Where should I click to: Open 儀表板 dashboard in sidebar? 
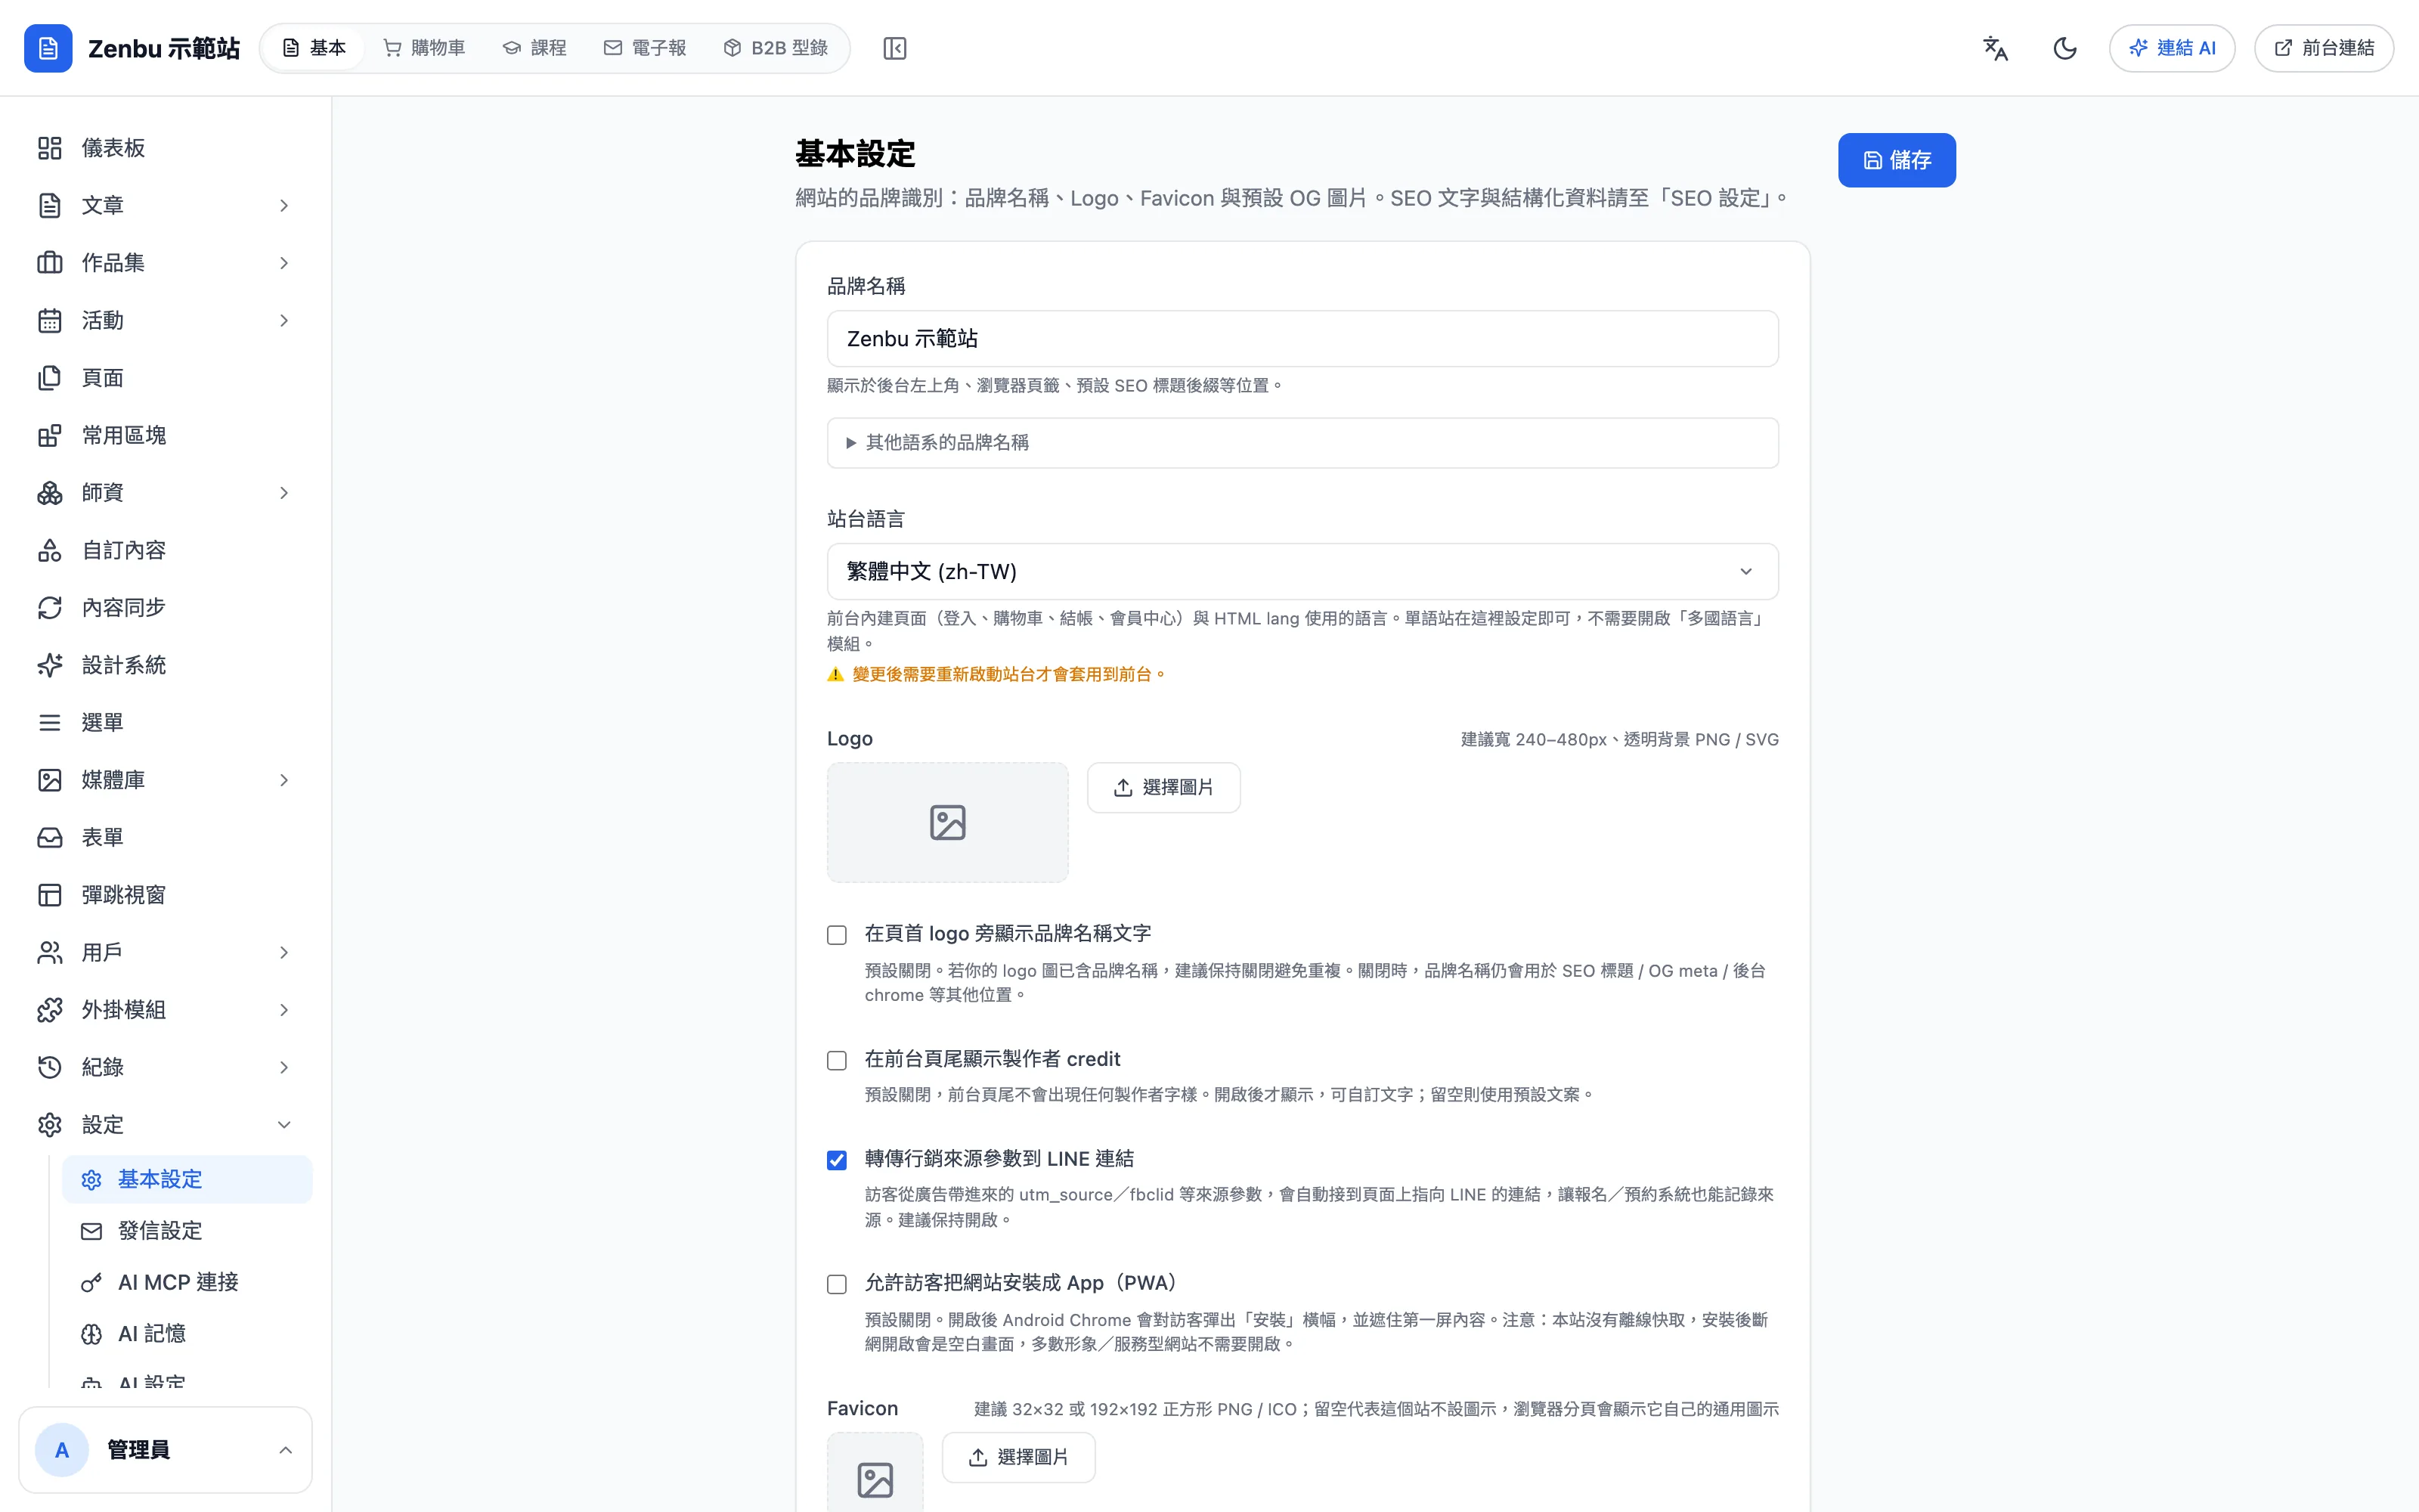[x=166, y=148]
